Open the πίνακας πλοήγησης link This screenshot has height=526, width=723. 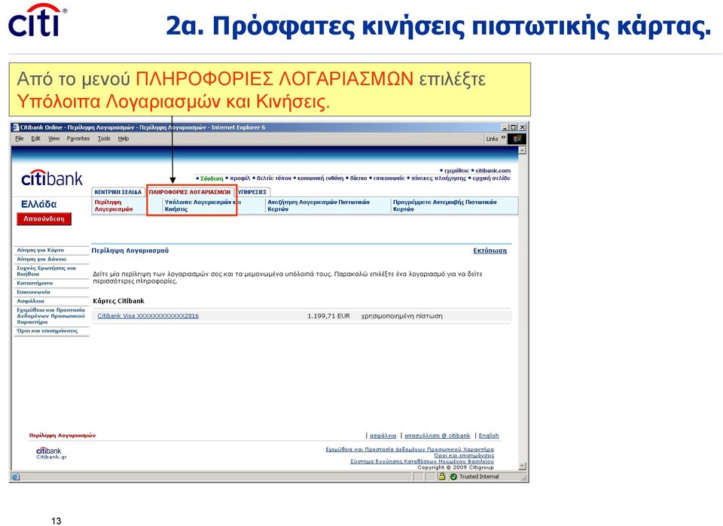click(x=438, y=178)
